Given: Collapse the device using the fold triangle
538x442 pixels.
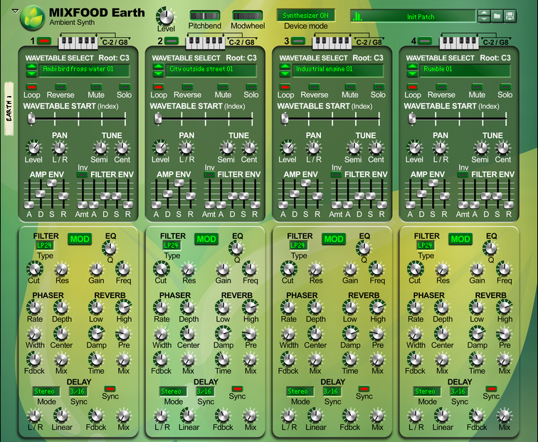Looking at the screenshot, I should [15, 11].
